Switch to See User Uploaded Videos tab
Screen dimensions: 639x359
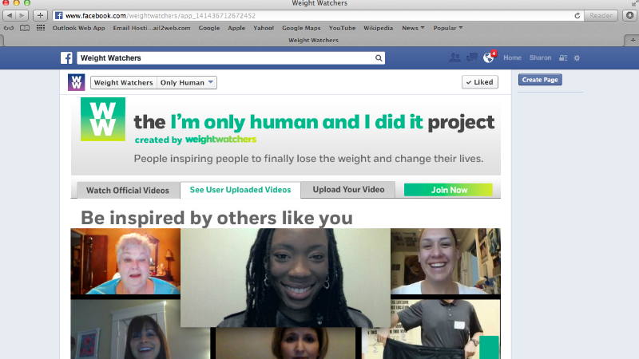click(x=240, y=190)
